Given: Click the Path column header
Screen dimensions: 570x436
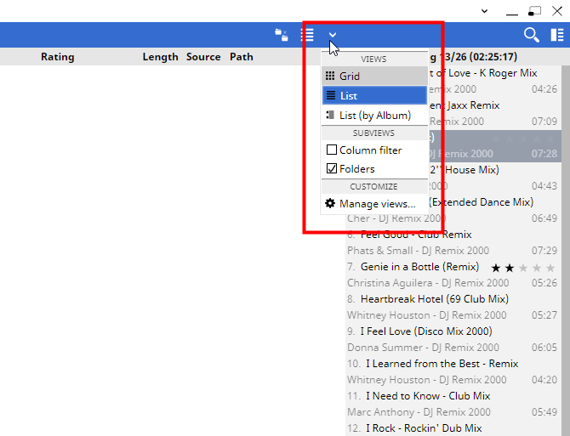Looking at the screenshot, I should coord(242,57).
